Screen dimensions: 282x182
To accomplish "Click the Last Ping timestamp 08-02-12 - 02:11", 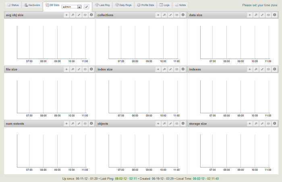I will [126, 179].
